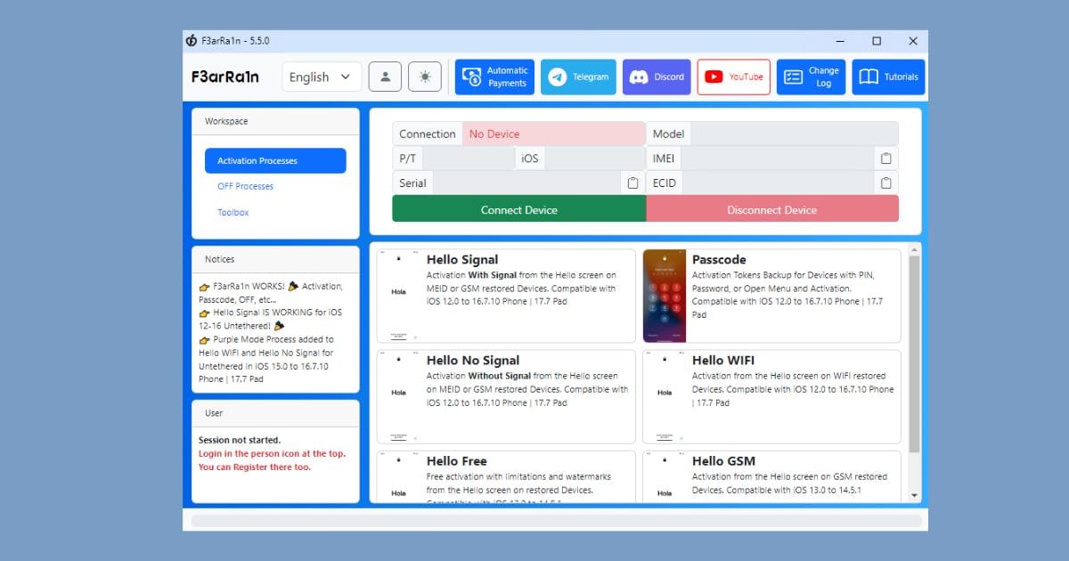Copy the Serial with clipboard icon
The image size is (1069, 561).
point(632,183)
